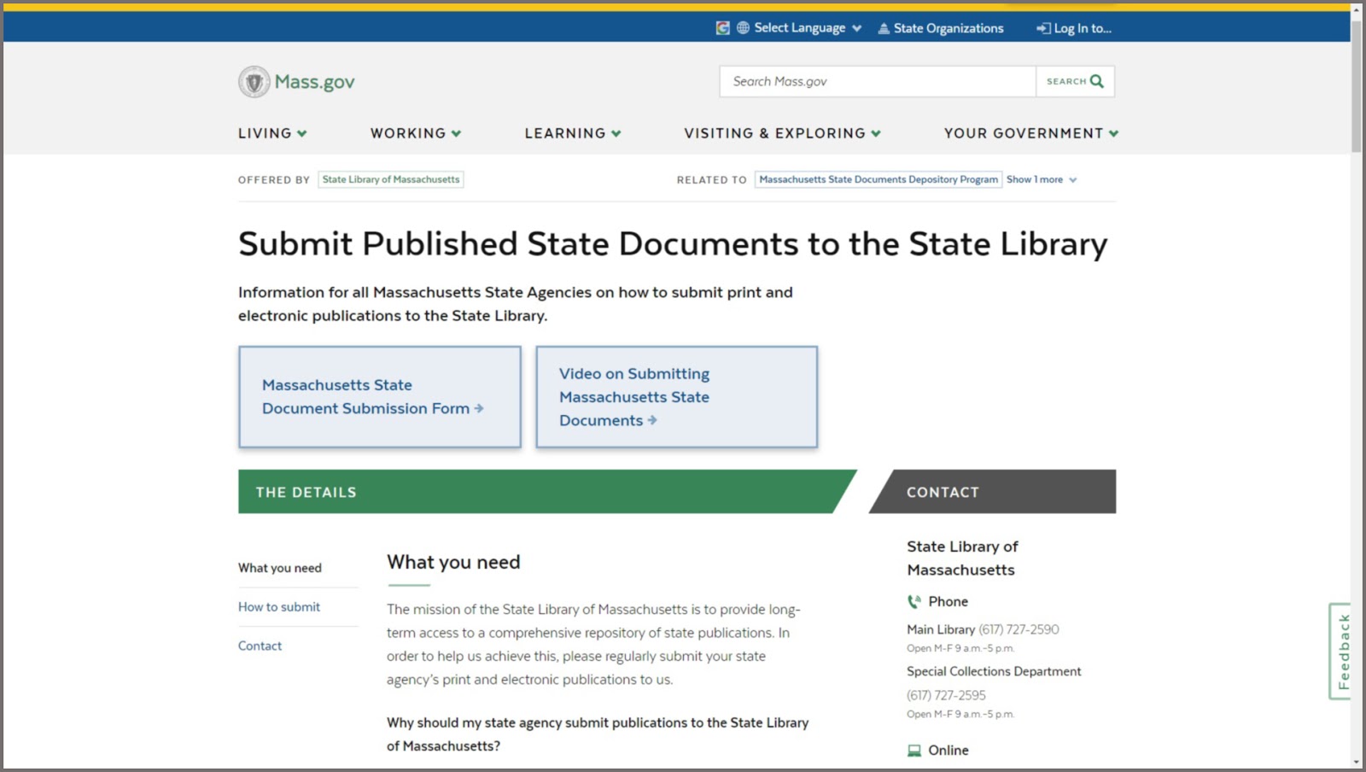Click the search magnifying glass icon
This screenshot has width=1366, height=772.
tap(1097, 81)
